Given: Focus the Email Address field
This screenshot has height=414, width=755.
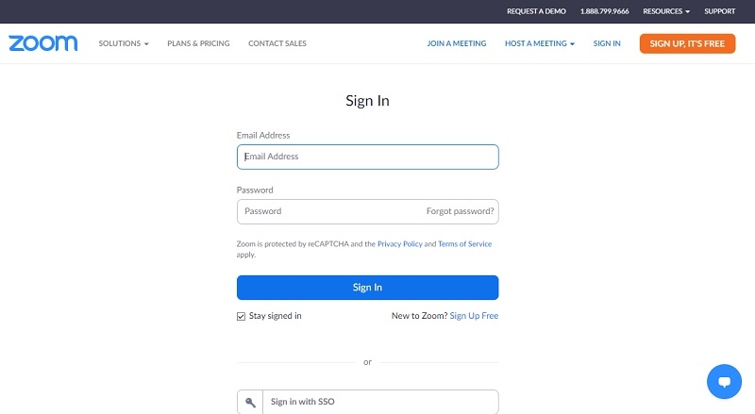Looking at the screenshot, I should (x=367, y=157).
